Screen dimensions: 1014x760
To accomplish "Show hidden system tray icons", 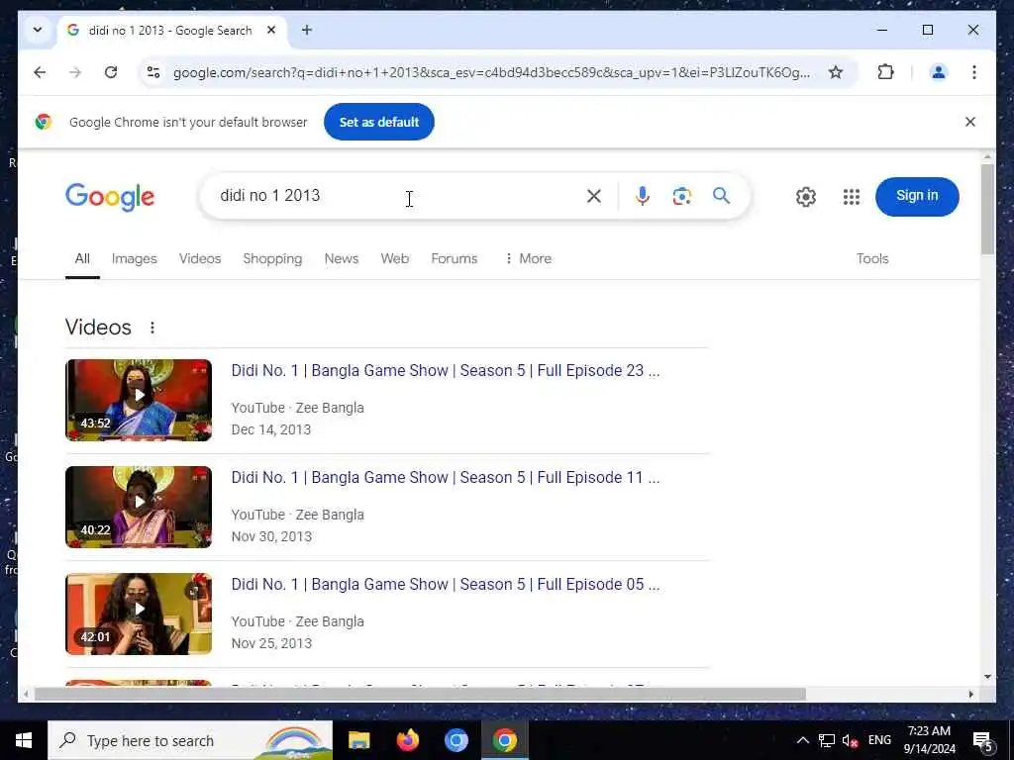I will (802, 740).
